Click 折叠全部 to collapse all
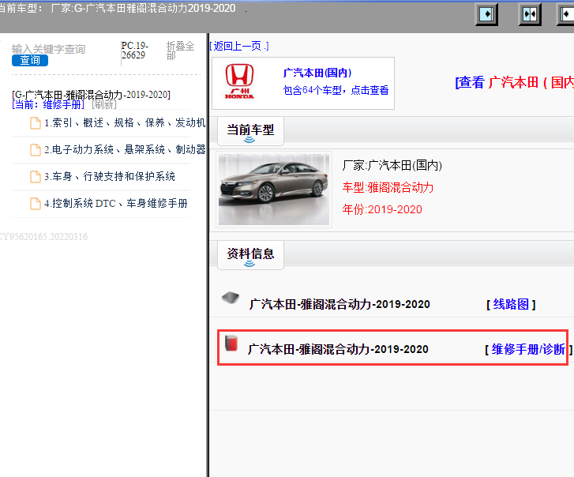The height and width of the screenshot is (477, 574). point(180,51)
